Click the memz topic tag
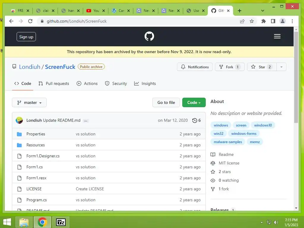The width and height of the screenshot is (304, 228). [255, 142]
